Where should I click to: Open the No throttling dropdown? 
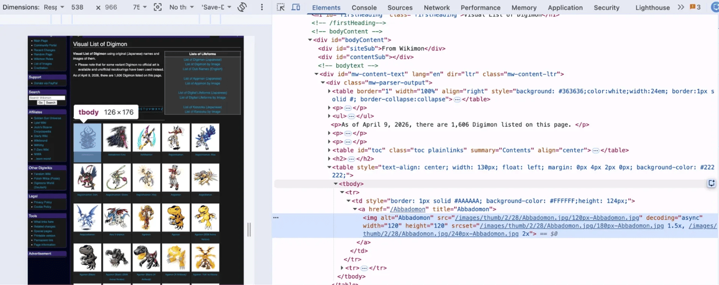(x=182, y=7)
